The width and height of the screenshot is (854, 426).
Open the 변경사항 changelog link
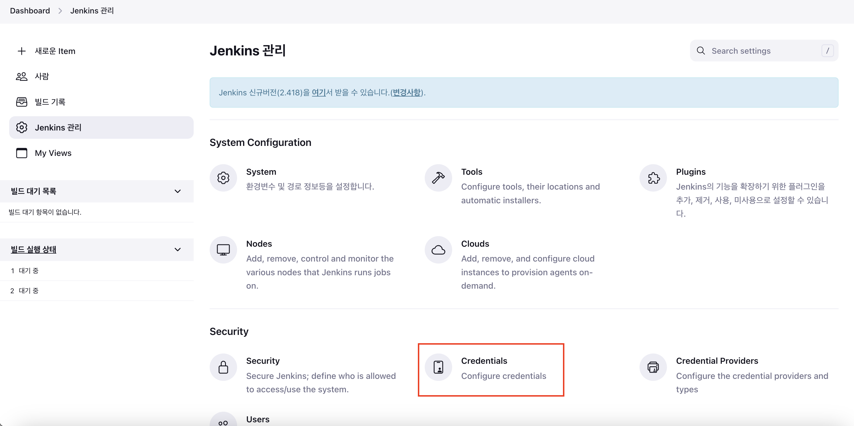(x=406, y=93)
